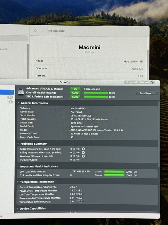Click the Current Temperature/Change label

[x=38, y=187]
